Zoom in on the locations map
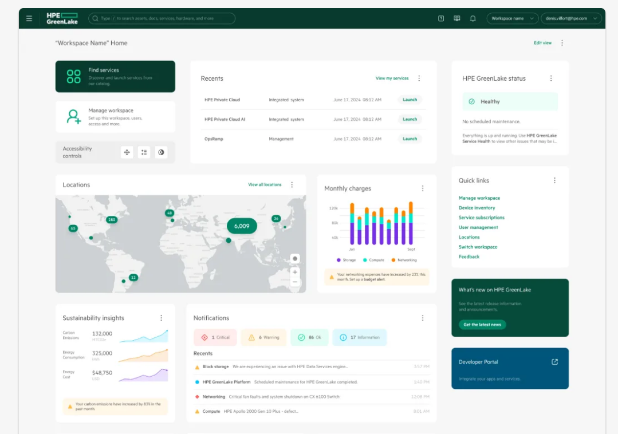 pyautogui.click(x=295, y=272)
